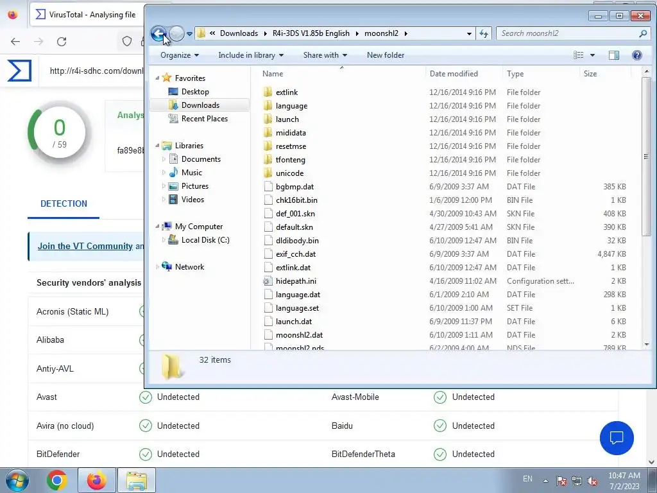Open recent locations dropdown beside navigation arrows
The width and height of the screenshot is (657, 493).
(x=189, y=33)
